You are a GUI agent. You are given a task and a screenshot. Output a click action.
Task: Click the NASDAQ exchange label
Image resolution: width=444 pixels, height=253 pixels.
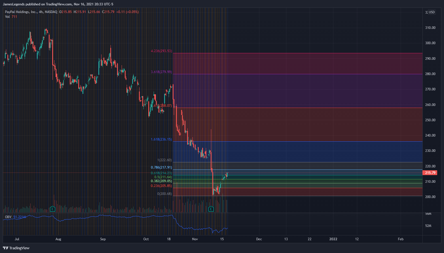pyautogui.click(x=51, y=12)
